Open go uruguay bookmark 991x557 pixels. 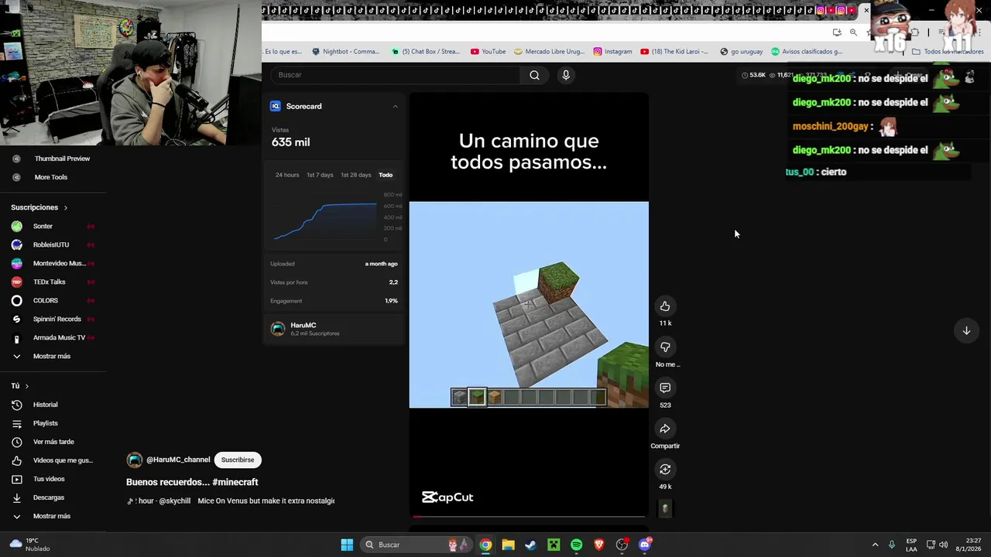[x=741, y=52]
